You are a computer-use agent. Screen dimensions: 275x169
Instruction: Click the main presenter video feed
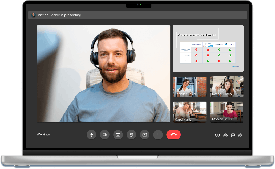coord(103,74)
